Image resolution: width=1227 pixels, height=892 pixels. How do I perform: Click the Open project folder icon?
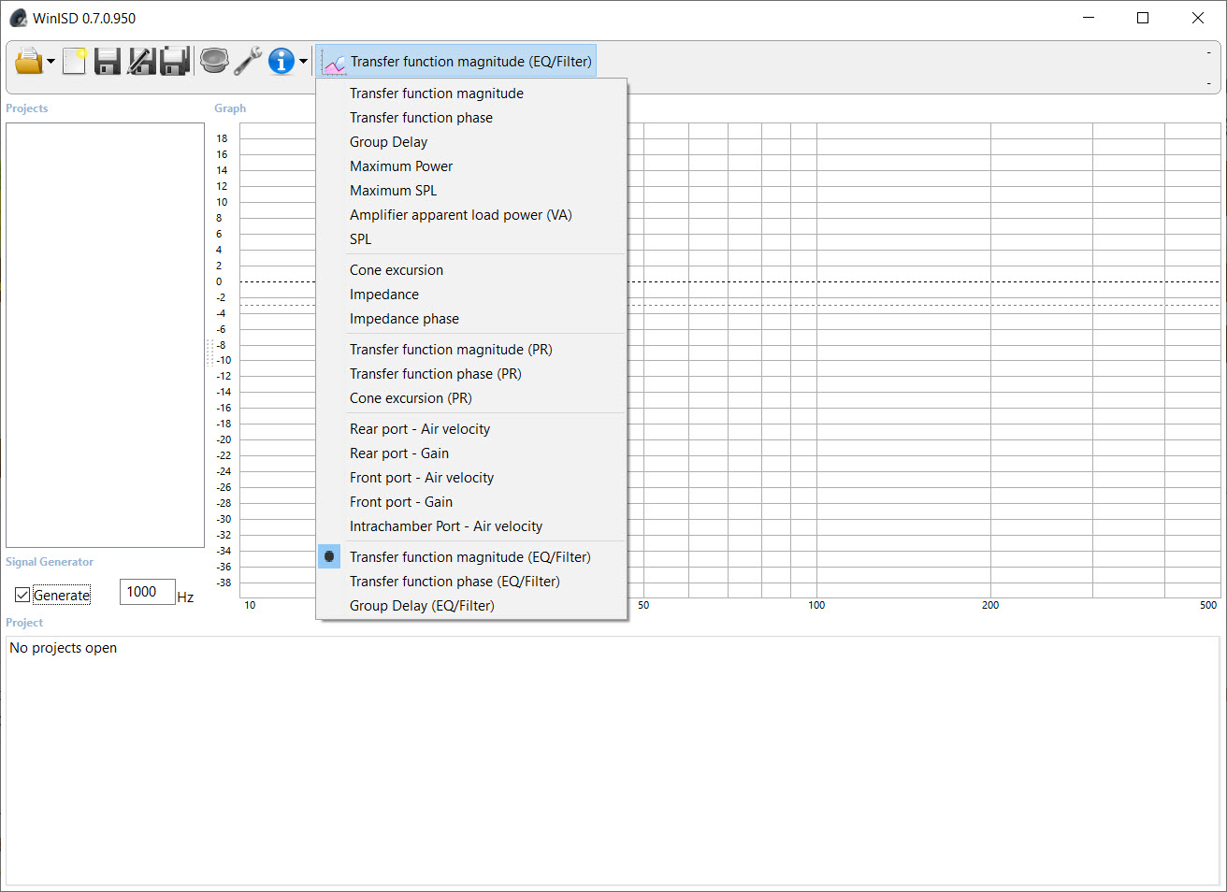29,62
